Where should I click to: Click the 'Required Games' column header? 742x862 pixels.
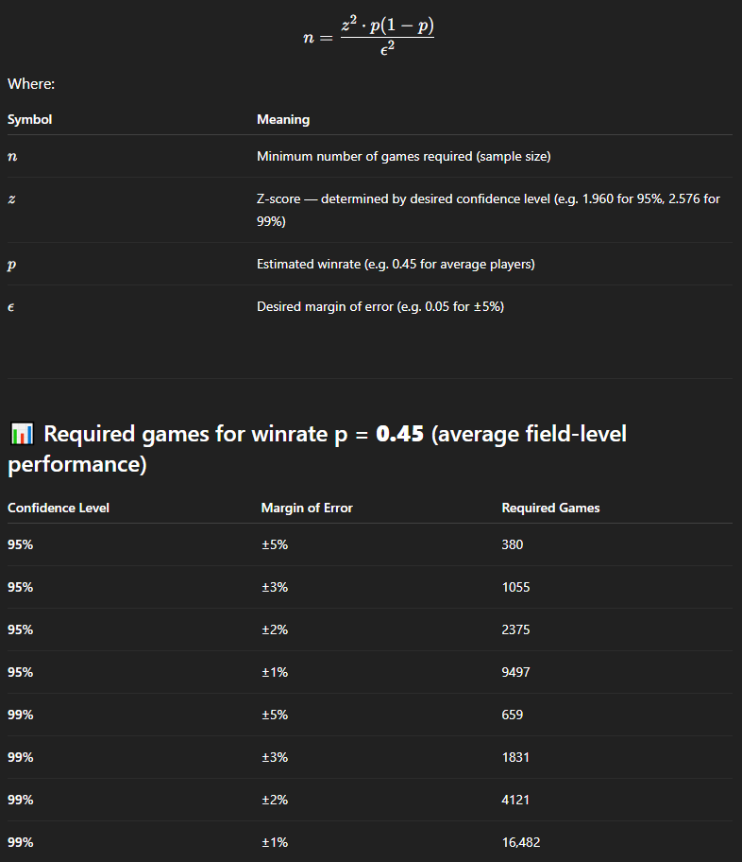(x=550, y=508)
